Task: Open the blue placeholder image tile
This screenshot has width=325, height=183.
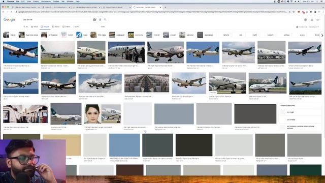Action: tap(124, 145)
